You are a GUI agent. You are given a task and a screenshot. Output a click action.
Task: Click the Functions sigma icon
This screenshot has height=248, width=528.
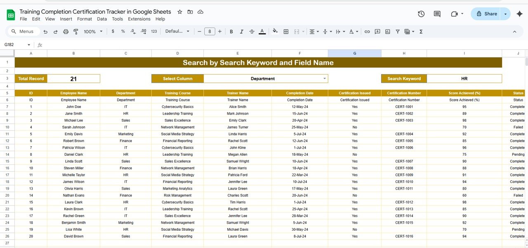421,31
